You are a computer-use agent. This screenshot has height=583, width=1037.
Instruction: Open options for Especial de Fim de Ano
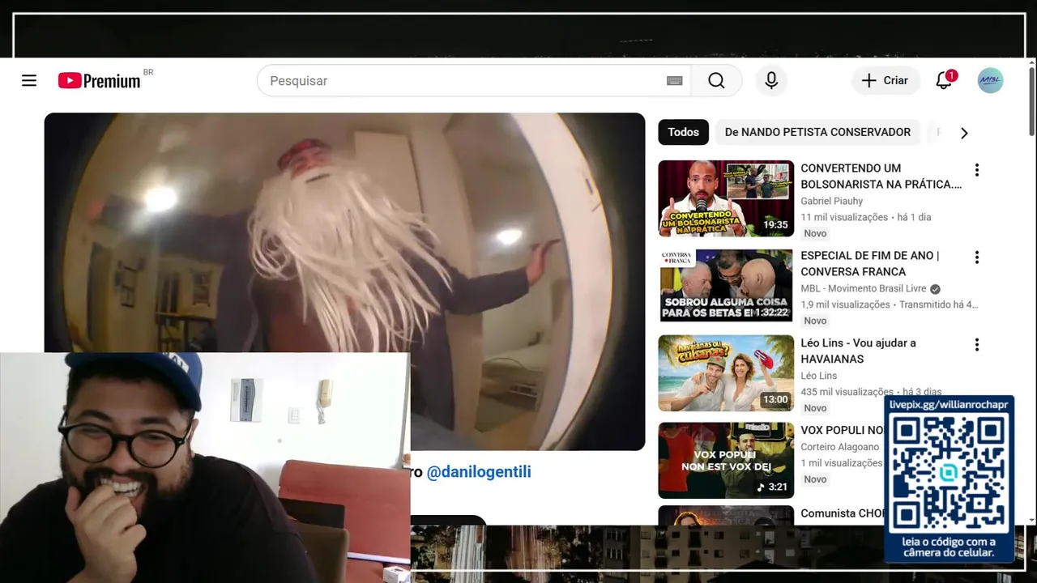(x=976, y=257)
